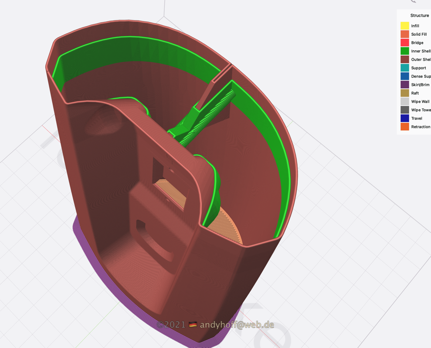The width and height of the screenshot is (431, 348).
Task: Select the blue Dense Support swatch
Action: 405,77
